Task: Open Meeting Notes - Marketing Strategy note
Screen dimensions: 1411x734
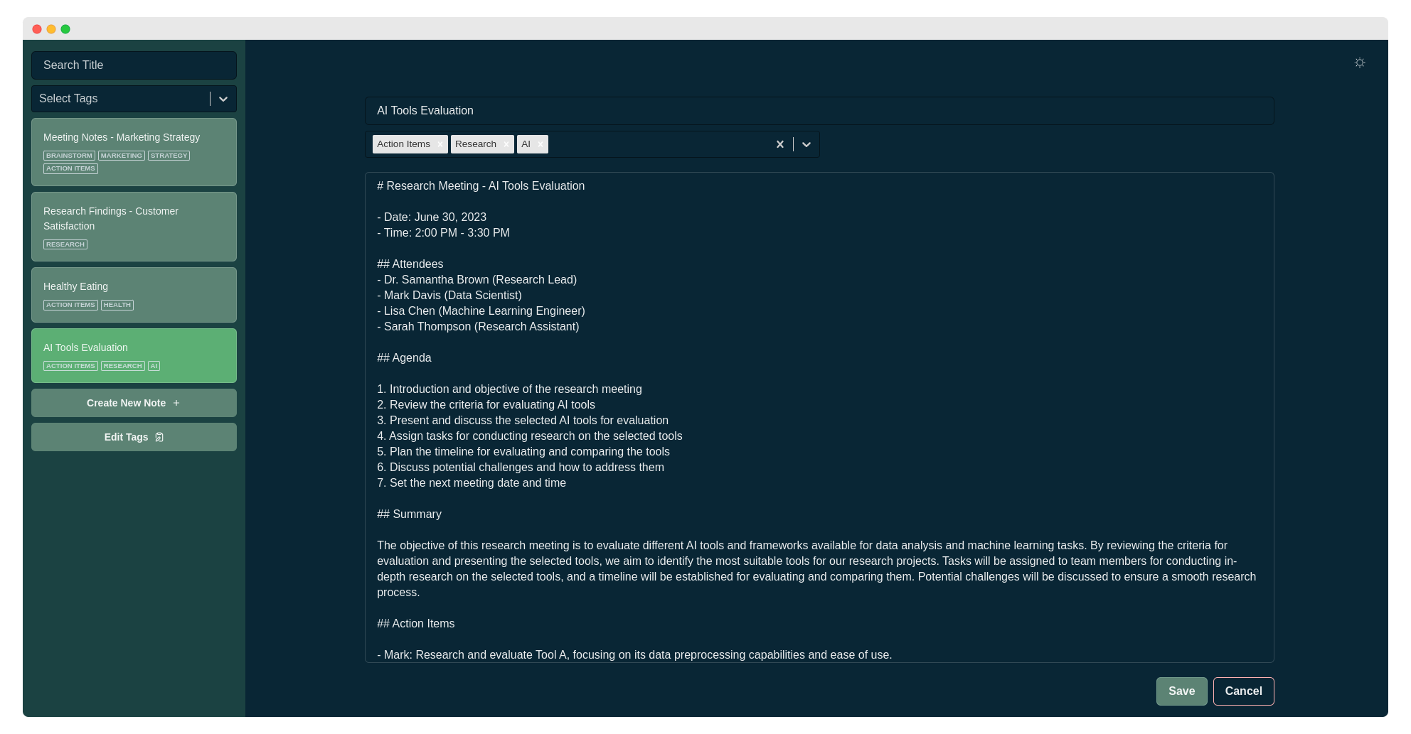Action: click(x=134, y=152)
